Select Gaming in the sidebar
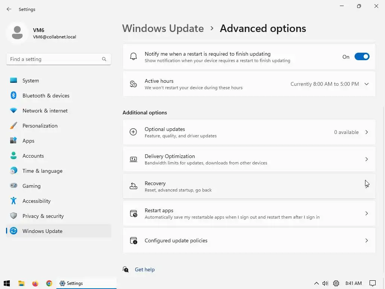This screenshot has height=289, width=385. coord(58,186)
